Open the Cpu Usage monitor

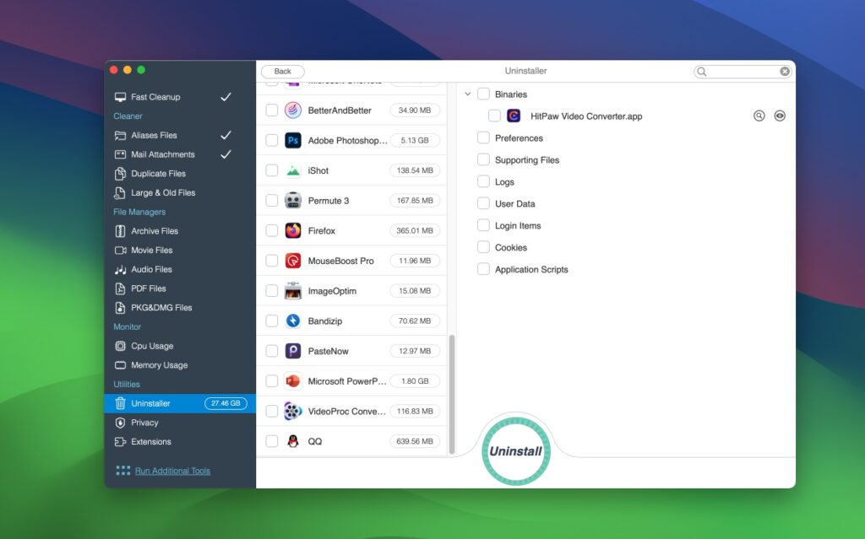[x=151, y=346]
